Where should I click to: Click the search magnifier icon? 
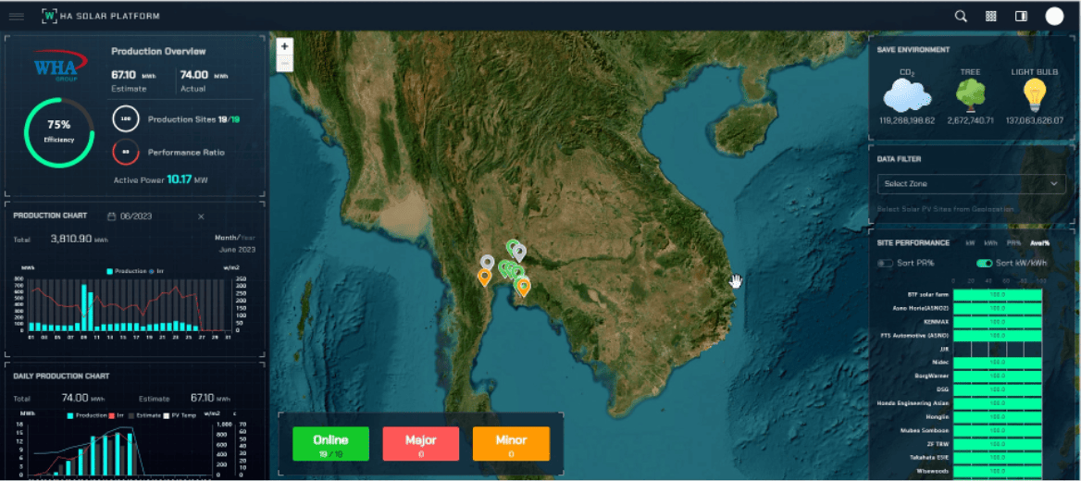click(x=961, y=16)
